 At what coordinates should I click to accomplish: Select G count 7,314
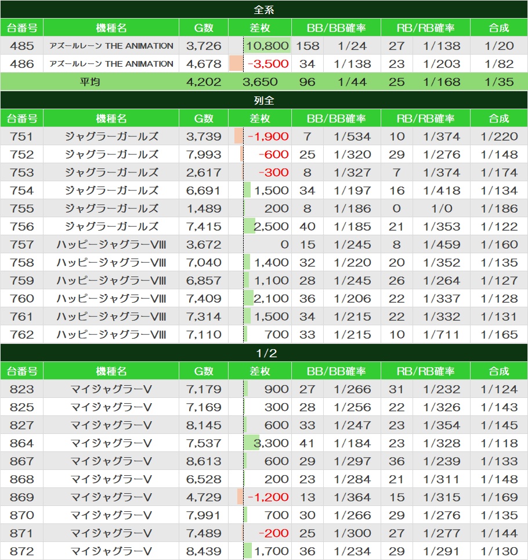point(204,317)
